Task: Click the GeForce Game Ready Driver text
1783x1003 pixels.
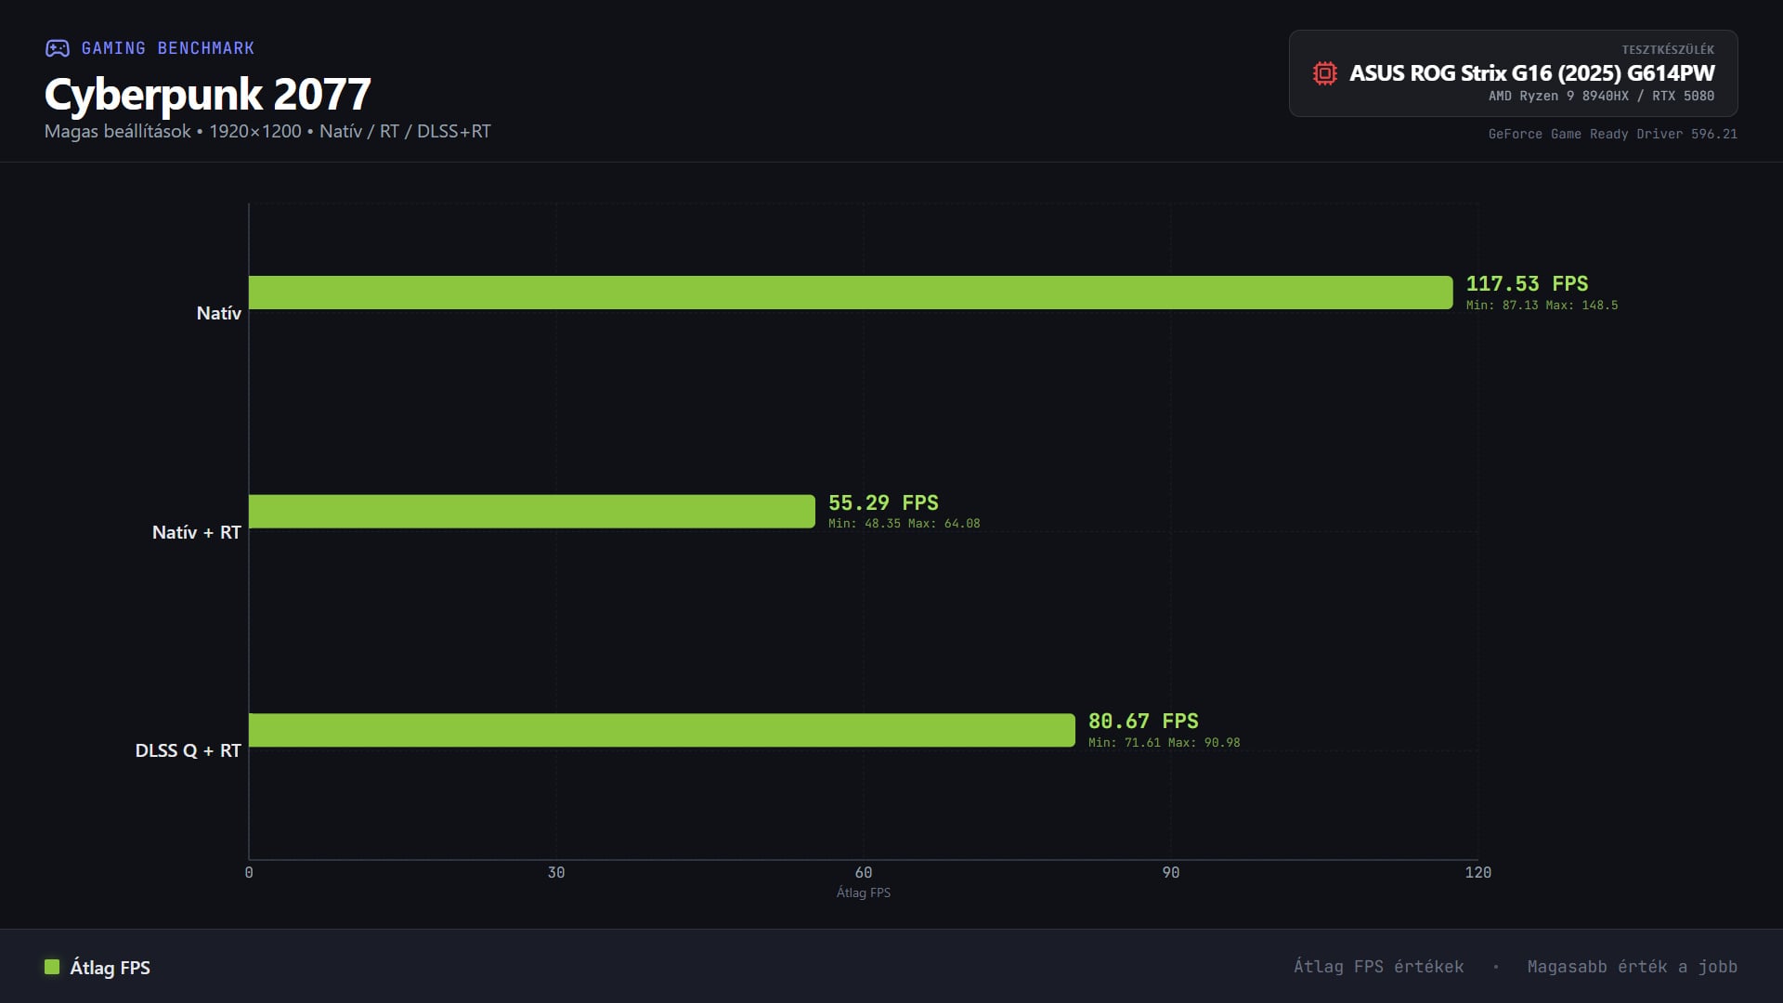Action: point(1612,134)
